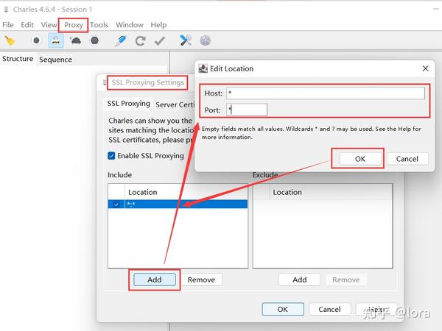The width and height of the screenshot is (442, 331).
Task: Confirm Edit Location with OK
Action: coord(360,159)
